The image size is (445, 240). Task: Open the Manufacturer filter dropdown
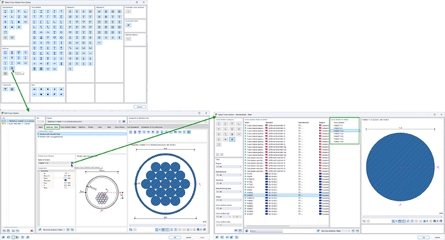229,175
